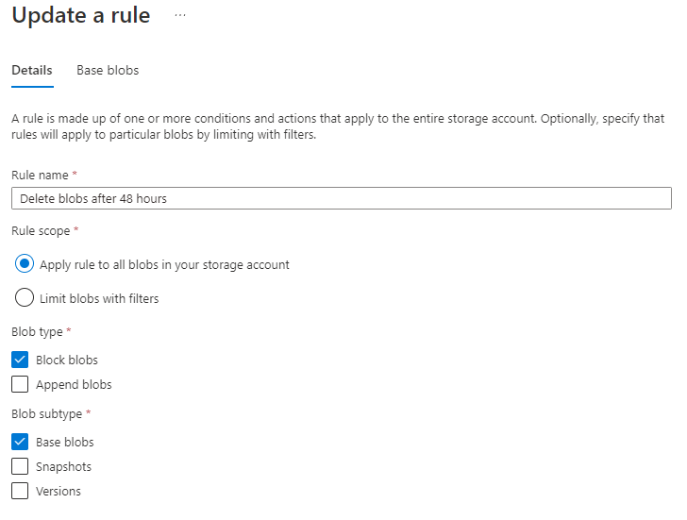Click the Update a rule page title
The image size is (687, 520).
(x=81, y=15)
